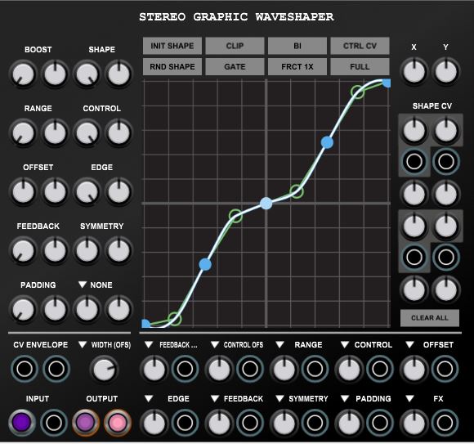This screenshot has height=444, width=474.
Task: Click the first CV ENVELOPE jack
Action: pyautogui.click(x=25, y=369)
